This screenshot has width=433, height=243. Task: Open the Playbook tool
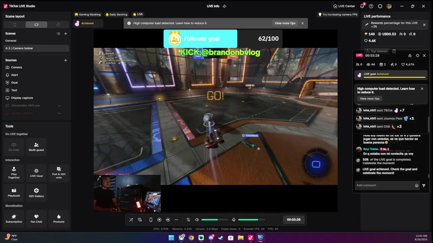point(14,193)
